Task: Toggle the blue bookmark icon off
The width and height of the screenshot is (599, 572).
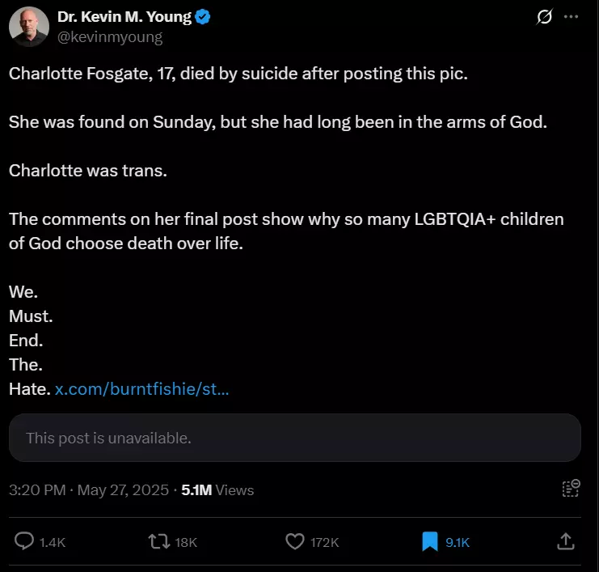Action: pos(430,541)
